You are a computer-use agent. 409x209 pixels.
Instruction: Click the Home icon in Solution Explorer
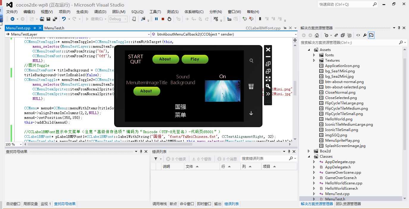click(317, 35)
